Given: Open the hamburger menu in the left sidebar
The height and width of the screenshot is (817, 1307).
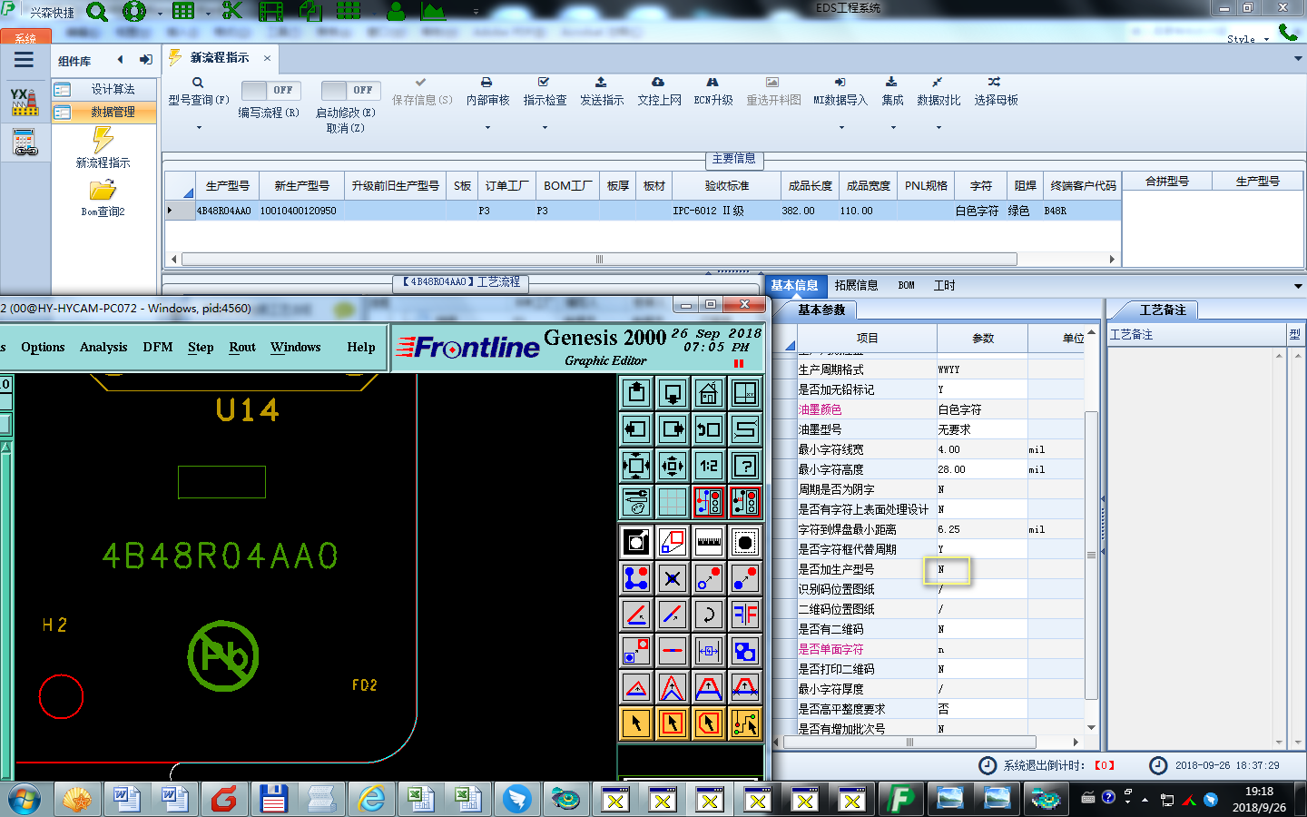Looking at the screenshot, I should (x=25, y=60).
